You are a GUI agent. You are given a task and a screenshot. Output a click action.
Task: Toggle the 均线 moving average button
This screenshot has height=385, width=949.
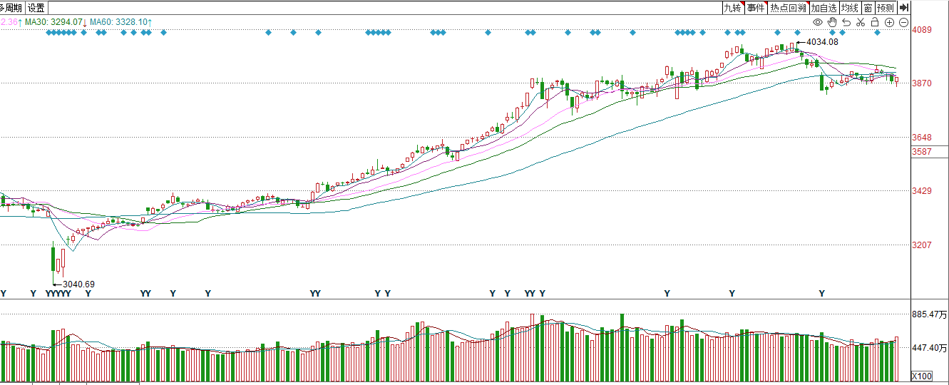[849, 8]
